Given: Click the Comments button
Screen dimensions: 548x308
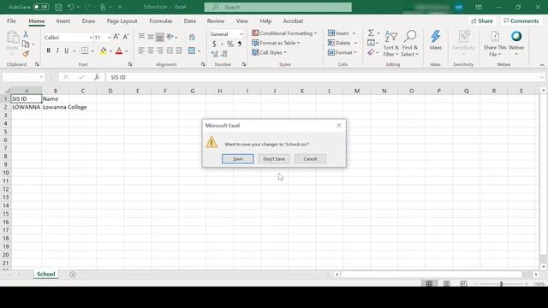Looking at the screenshot, I should 521,21.
